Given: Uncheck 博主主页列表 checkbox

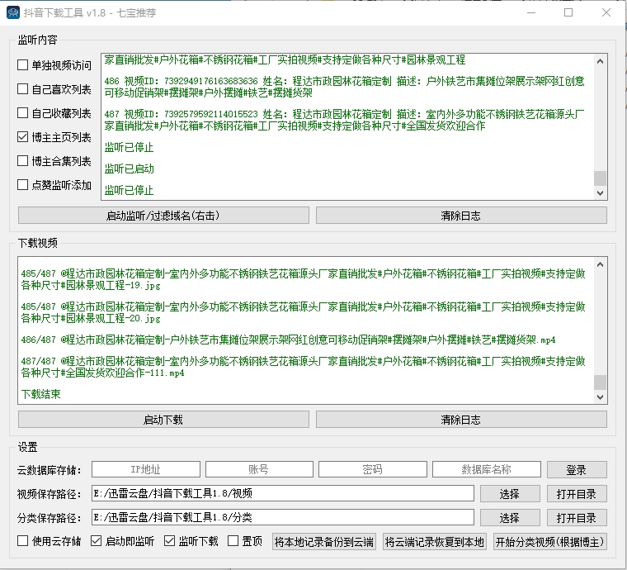Looking at the screenshot, I should coord(23,137).
